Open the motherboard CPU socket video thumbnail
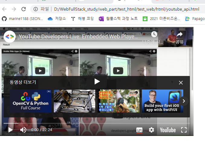The height and width of the screenshot is (158, 205). (x=74, y=101)
